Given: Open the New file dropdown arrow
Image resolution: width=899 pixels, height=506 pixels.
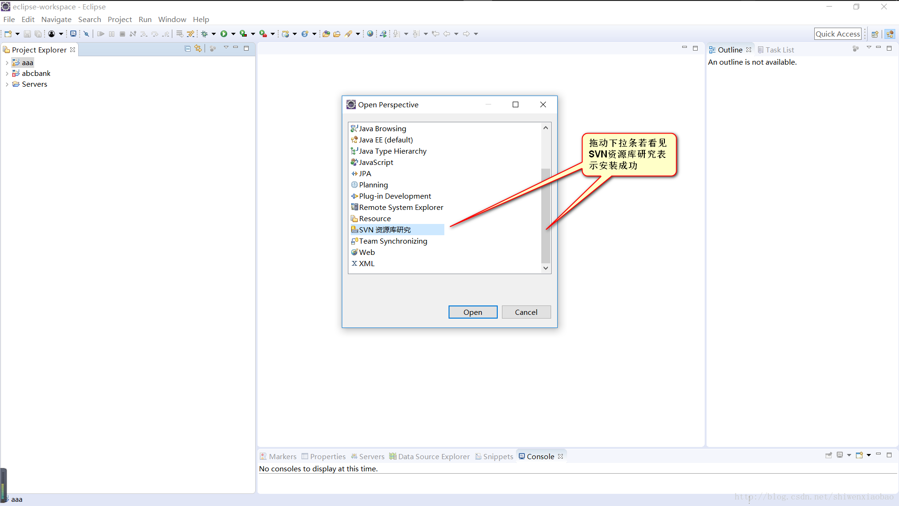Looking at the screenshot, I should [17, 34].
